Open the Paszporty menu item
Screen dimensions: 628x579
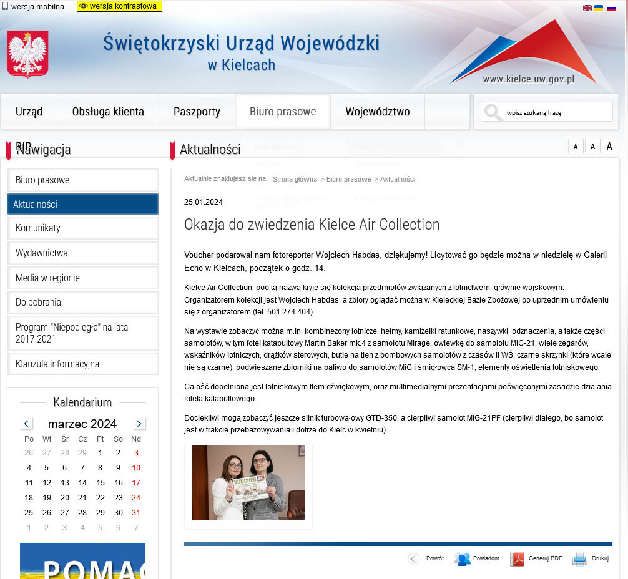(x=197, y=112)
